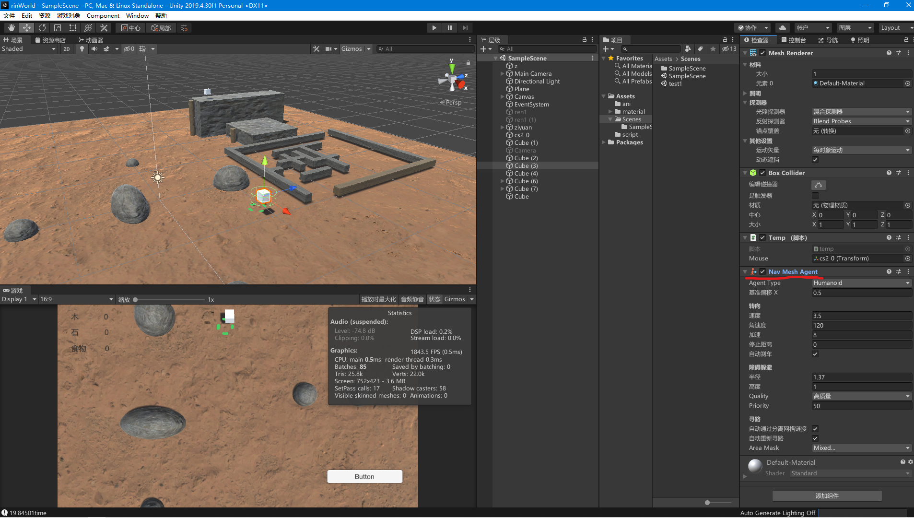Search by label icon in Project

click(701, 49)
